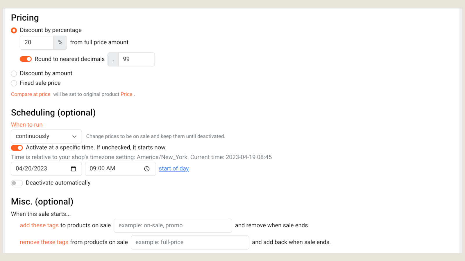Screen dimensions: 465x261
Task: Click the clock icon in time field
Action: click(x=147, y=169)
